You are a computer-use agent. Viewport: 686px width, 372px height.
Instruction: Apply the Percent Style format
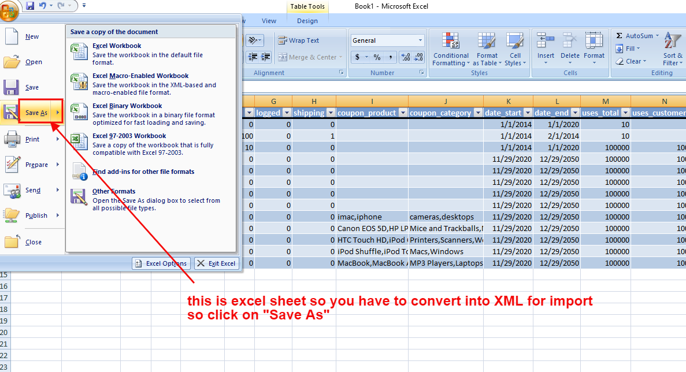click(377, 57)
